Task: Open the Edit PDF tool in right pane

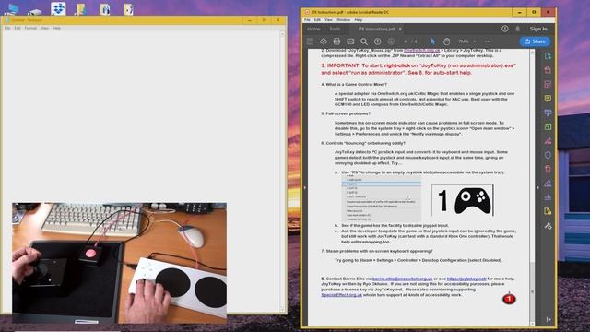Action: point(548,84)
